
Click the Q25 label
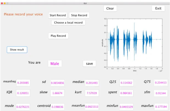[x=113, y=82]
